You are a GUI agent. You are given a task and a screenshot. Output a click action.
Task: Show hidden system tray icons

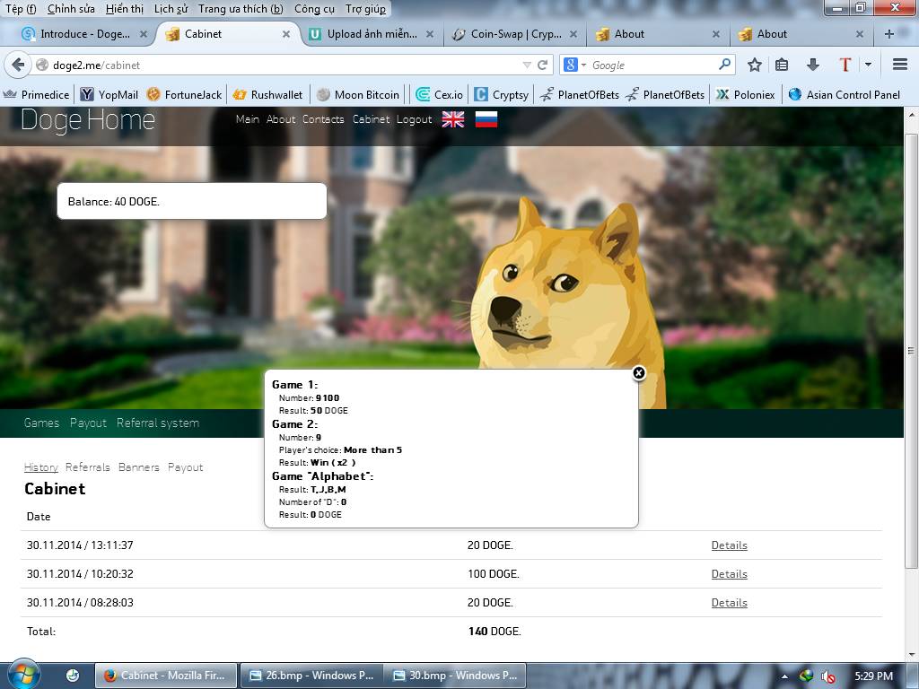point(784,676)
